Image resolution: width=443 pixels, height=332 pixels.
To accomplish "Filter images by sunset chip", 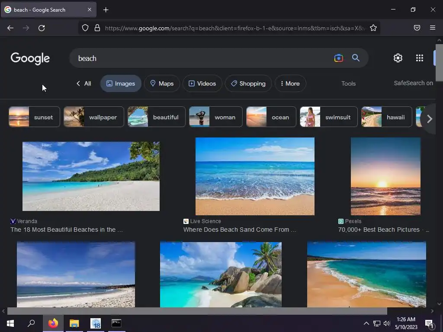I will (35, 117).
